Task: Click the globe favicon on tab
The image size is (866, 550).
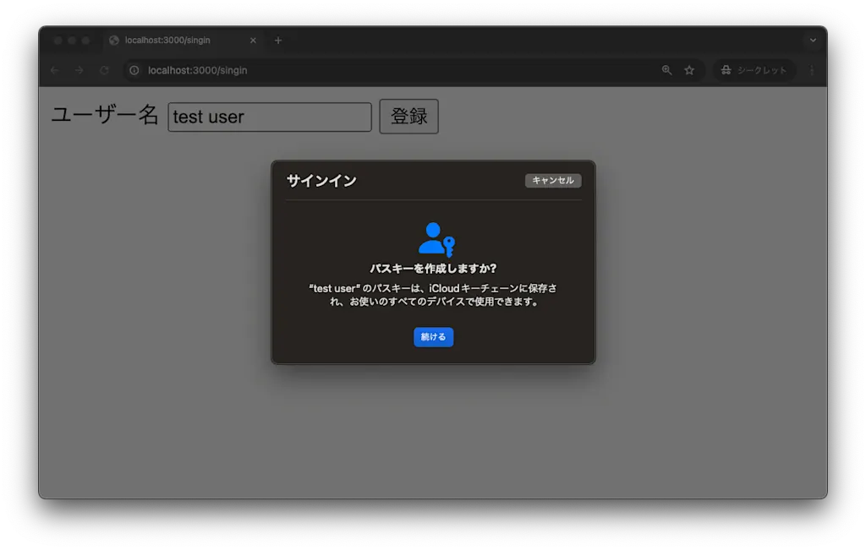Action: click(x=114, y=41)
